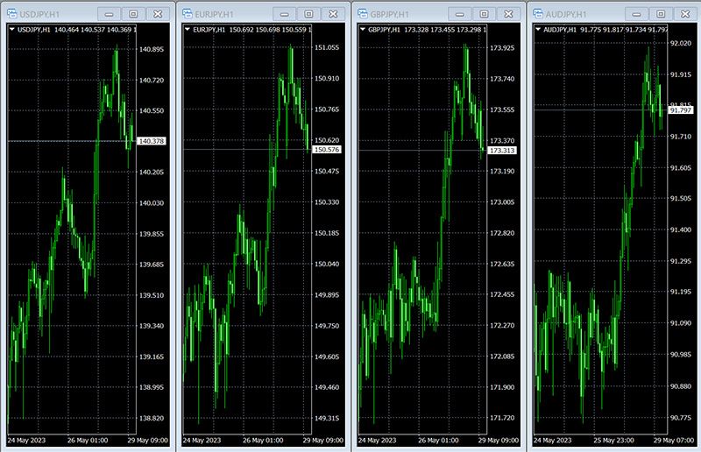The image size is (701, 452).
Task: Click the chart icon in USDJPY,H1 title bar
Action: tap(12, 14)
